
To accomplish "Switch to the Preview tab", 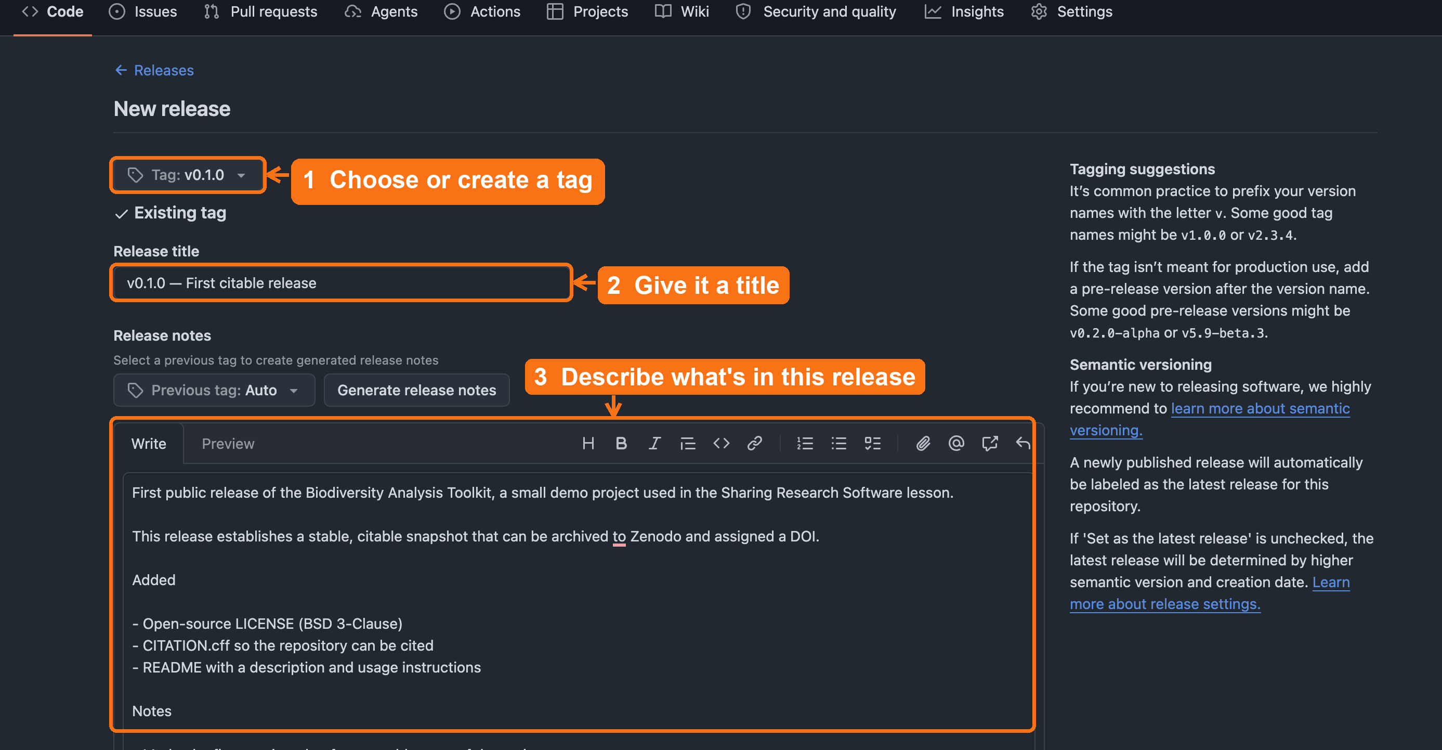I will [x=228, y=444].
